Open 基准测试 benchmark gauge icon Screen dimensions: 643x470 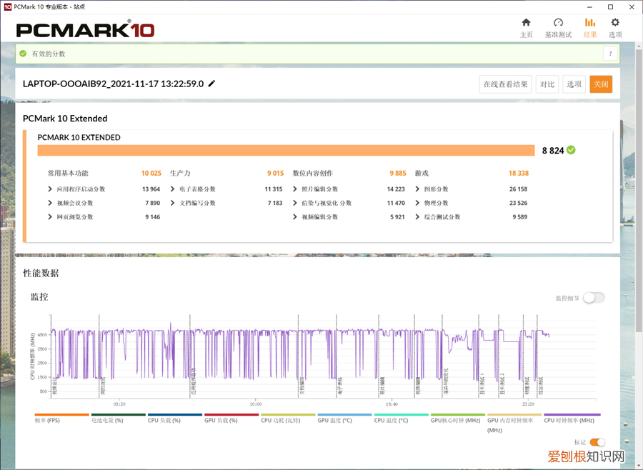tap(558, 23)
